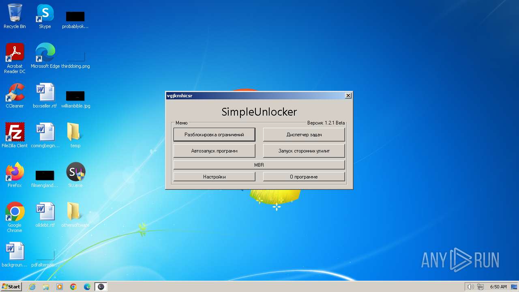
Task: Open the Windows Start menu
Action: coord(11,287)
